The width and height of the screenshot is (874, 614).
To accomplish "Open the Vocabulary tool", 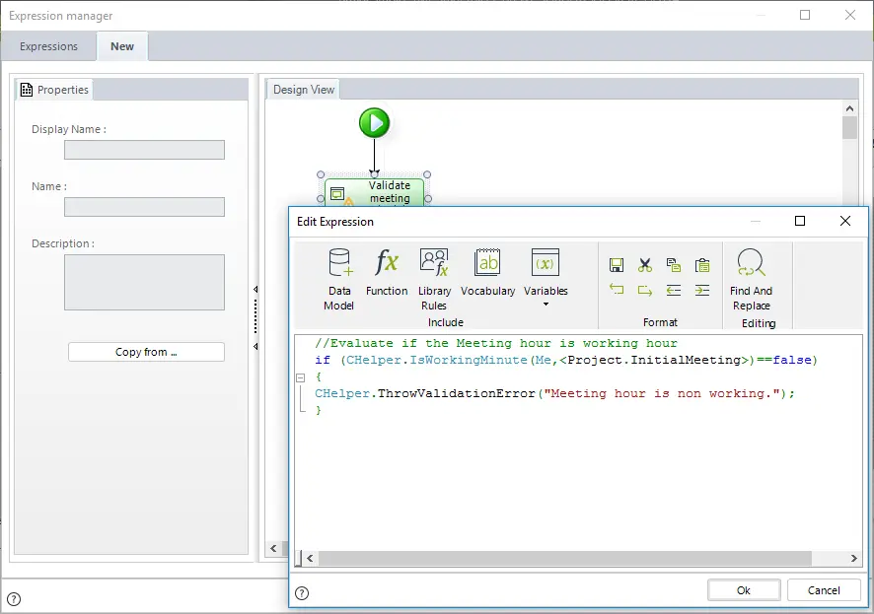I will 487,272.
